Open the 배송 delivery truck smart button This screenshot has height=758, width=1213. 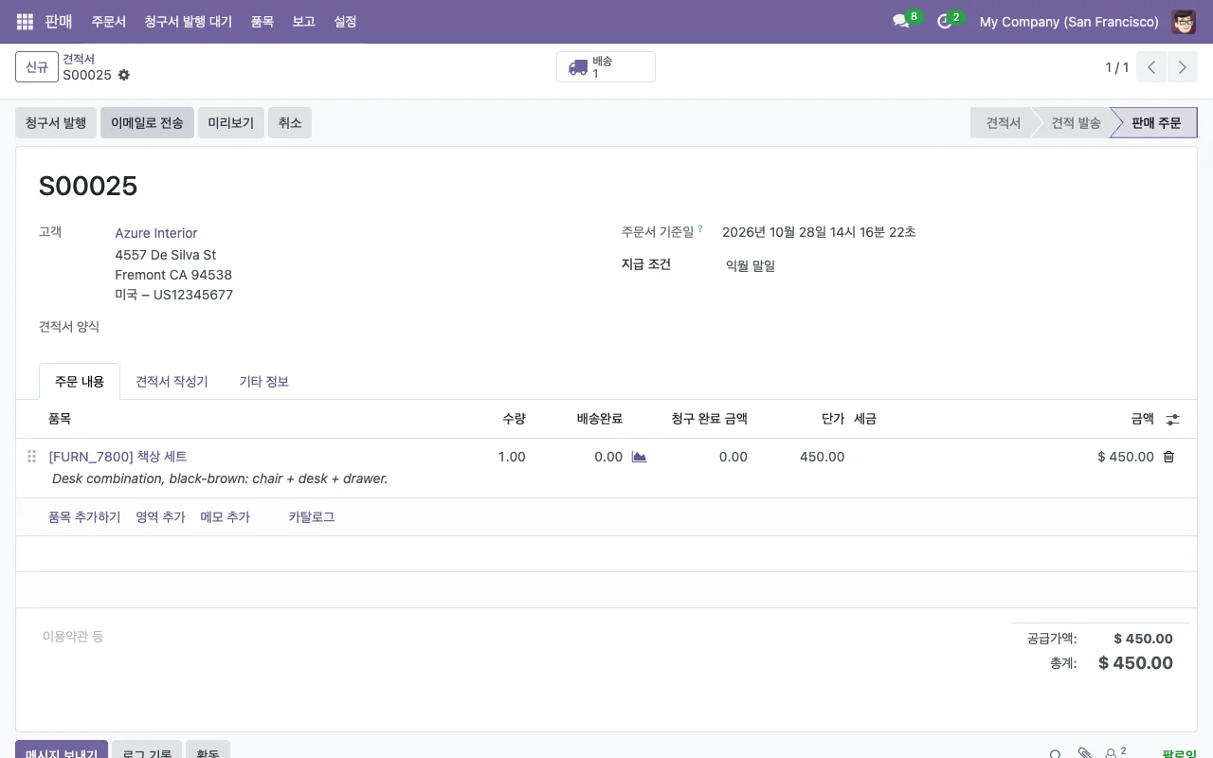click(x=606, y=67)
